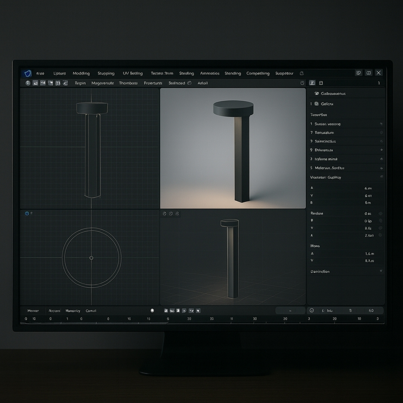Click the blue circle icon in bottom-left viewport
The image size is (403, 403).
26,213
